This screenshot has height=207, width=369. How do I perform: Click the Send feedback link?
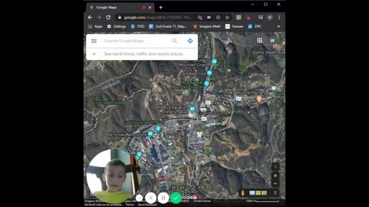[x=148, y=205]
